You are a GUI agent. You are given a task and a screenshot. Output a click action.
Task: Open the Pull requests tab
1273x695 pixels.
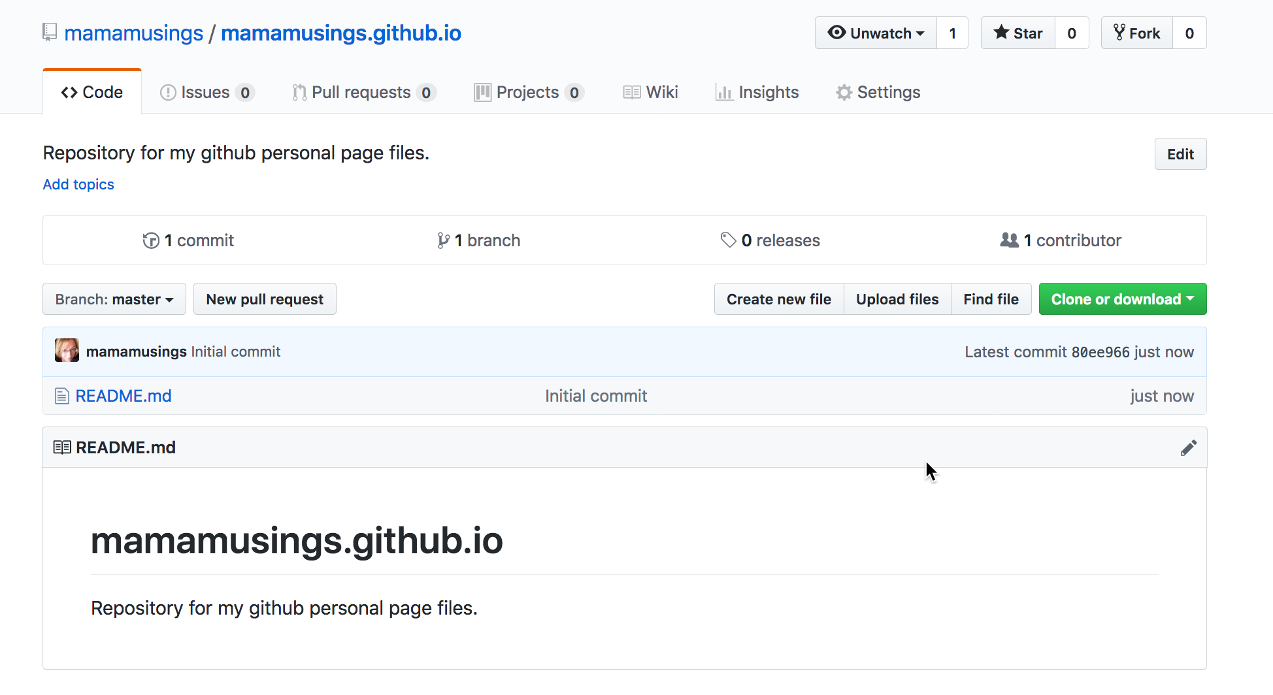(x=364, y=92)
